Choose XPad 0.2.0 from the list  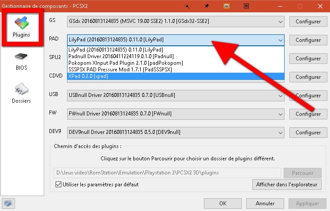pyautogui.click(x=88, y=76)
